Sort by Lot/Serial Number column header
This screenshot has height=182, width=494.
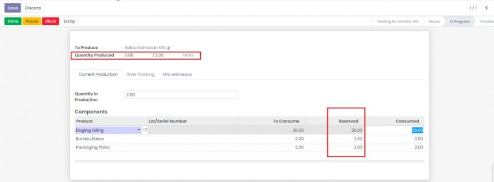click(193, 121)
